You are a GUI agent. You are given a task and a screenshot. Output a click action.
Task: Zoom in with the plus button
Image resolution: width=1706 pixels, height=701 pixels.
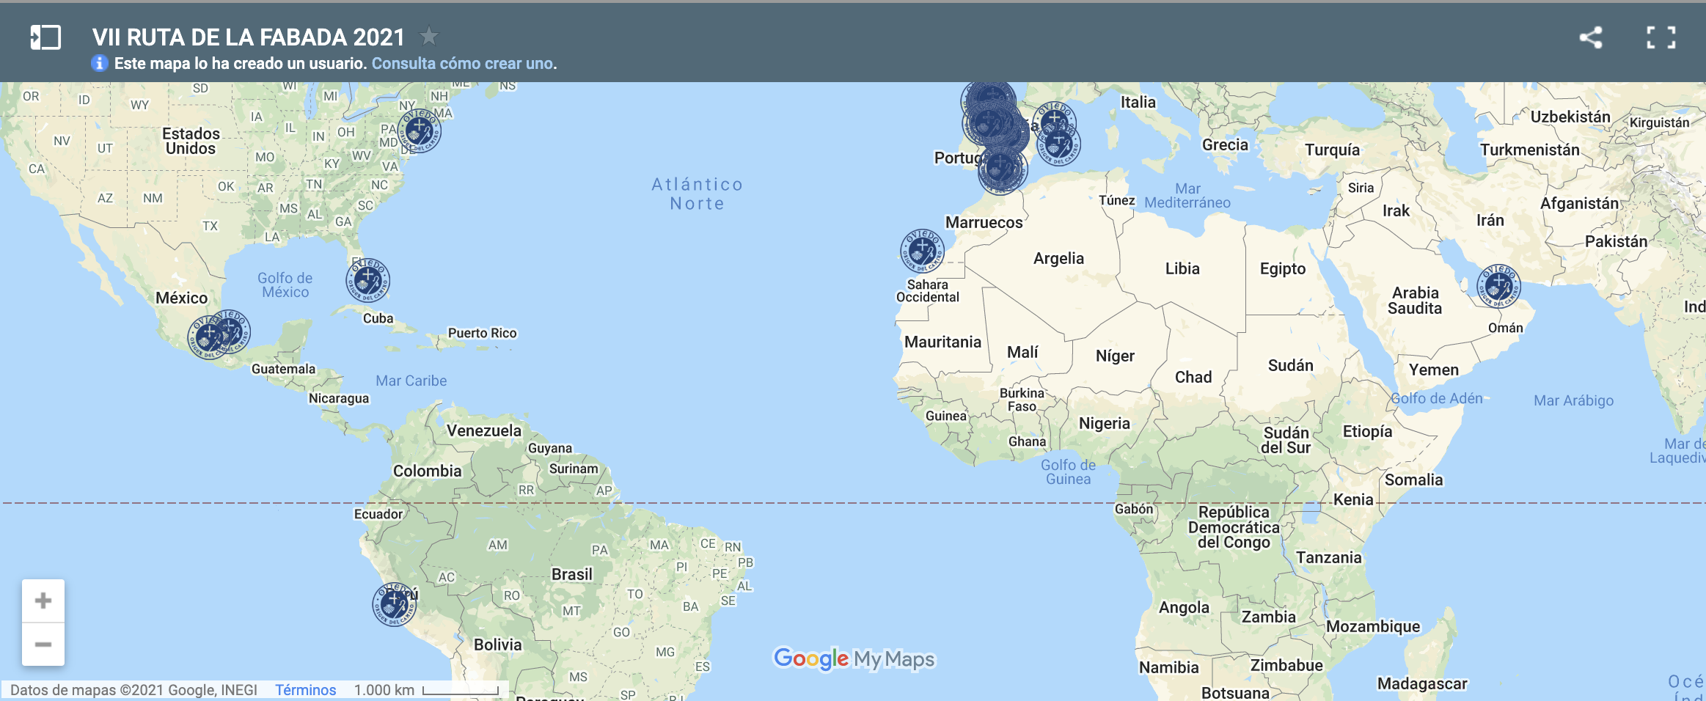point(43,601)
